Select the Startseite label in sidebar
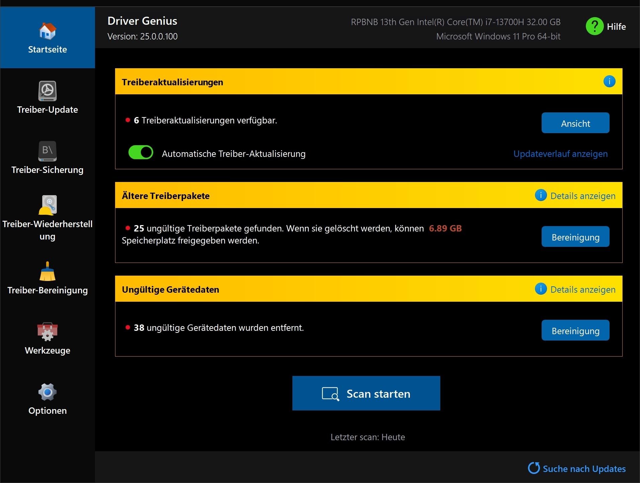640x483 pixels. pos(48,50)
